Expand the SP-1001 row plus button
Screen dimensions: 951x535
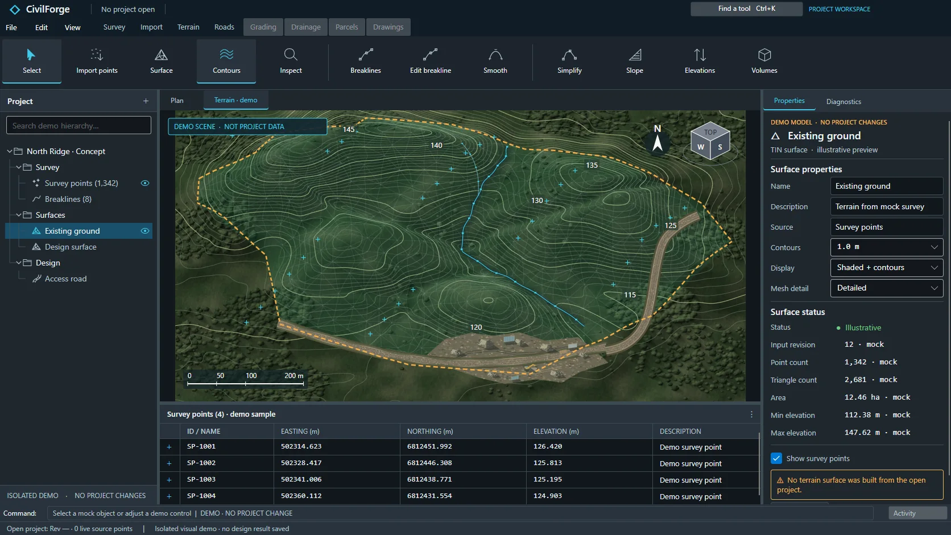click(169, 447)
